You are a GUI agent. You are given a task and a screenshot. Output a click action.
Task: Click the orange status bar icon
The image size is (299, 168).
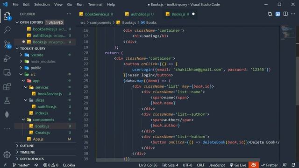(253, 165)
